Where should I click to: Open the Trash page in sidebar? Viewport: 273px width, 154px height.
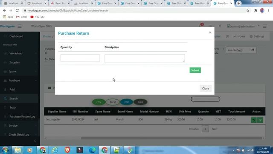(13, 107)
